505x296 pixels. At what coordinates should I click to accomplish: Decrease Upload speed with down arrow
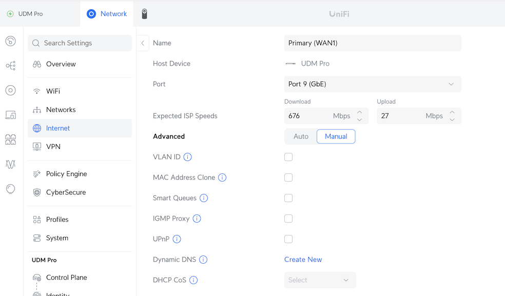click(x=452, y=120)
